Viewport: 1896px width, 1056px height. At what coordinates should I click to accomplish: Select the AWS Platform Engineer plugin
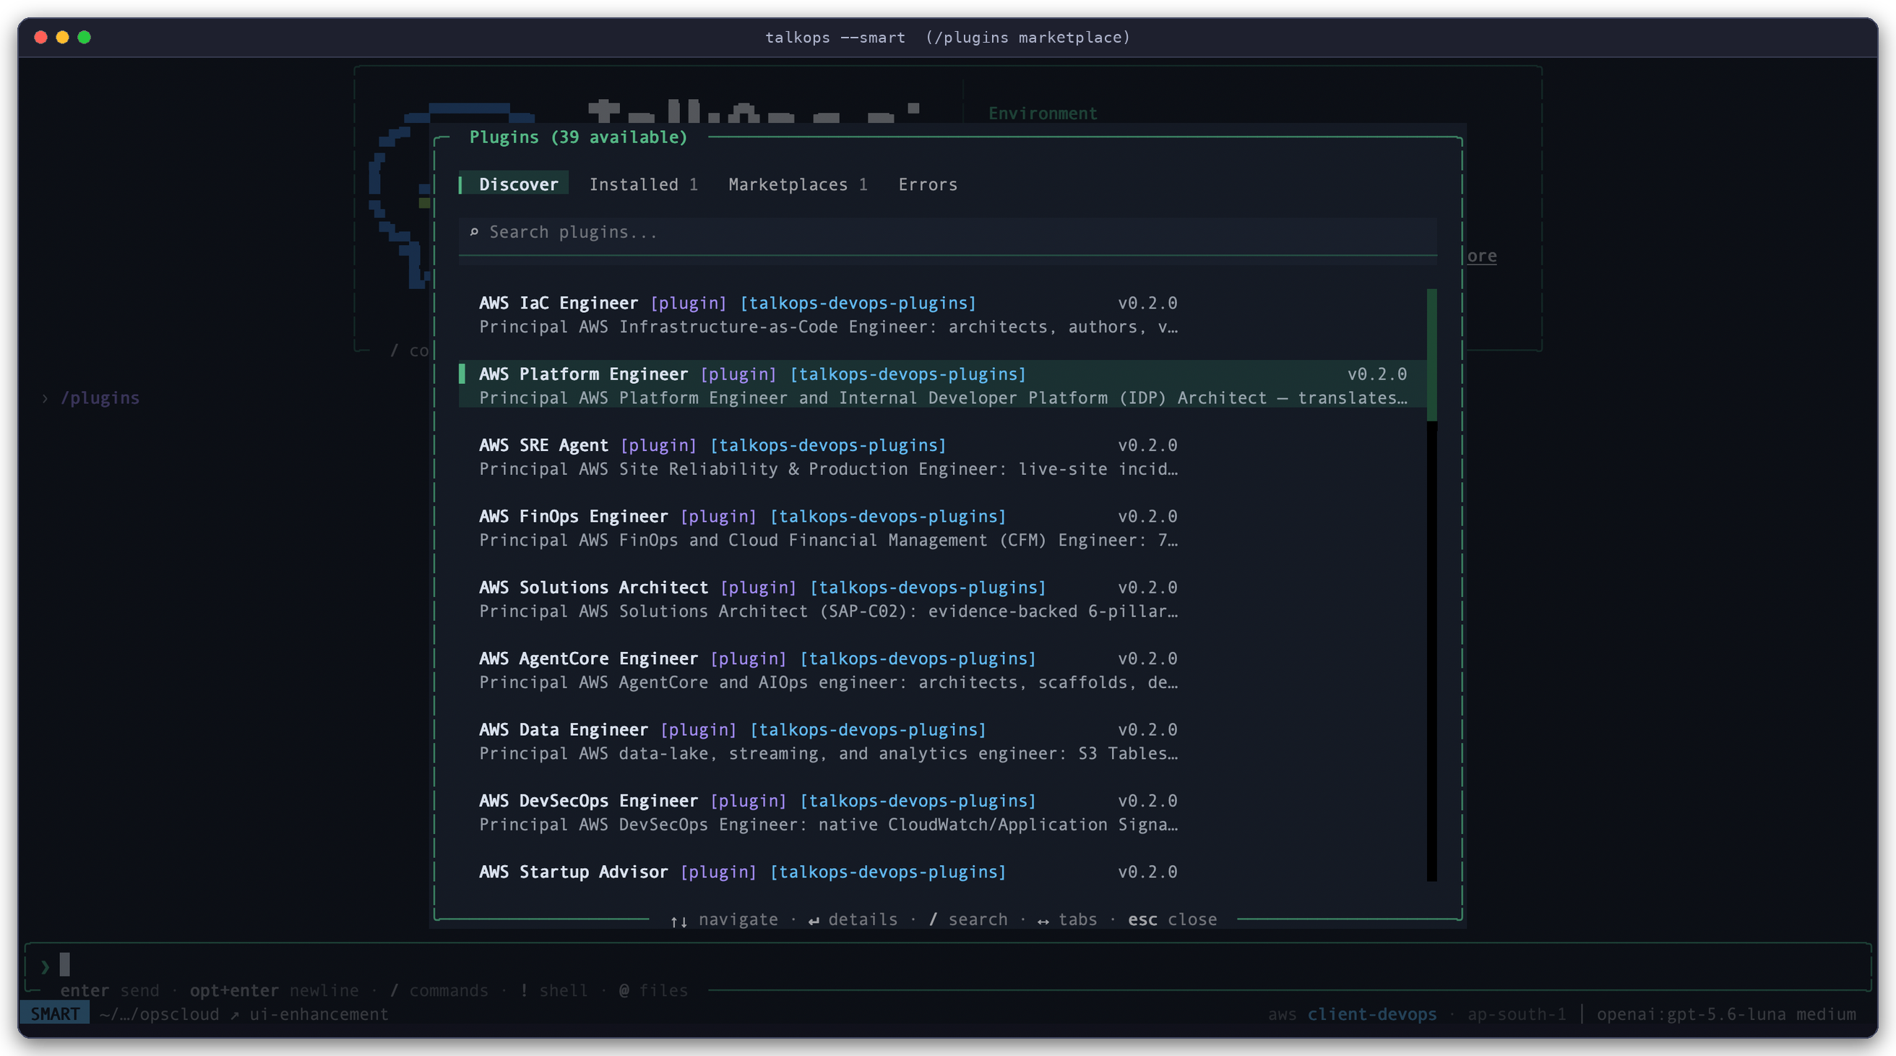942,385
